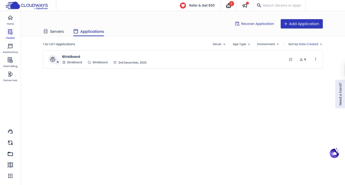Open the three-dot menu for BlinkBoard
Screen dimensions: 345x185
coord(315,59)
